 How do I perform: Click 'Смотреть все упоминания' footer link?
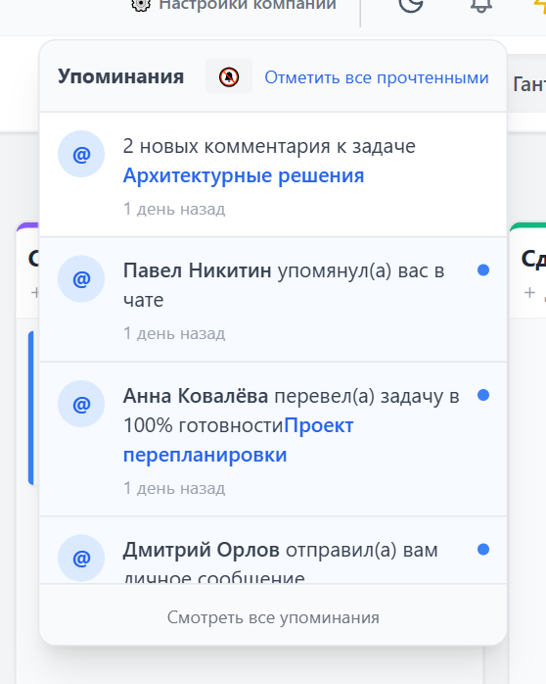[273, 617]
